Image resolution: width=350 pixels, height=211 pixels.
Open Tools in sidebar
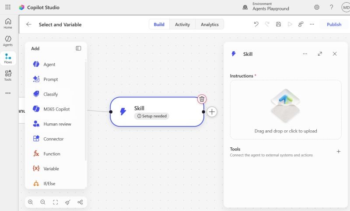8,75
